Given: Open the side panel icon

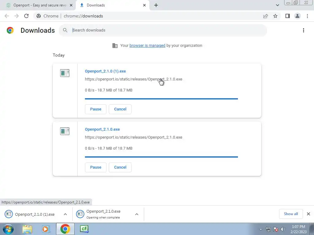Looking at the screenshot, I should click(x=288, y=16).
